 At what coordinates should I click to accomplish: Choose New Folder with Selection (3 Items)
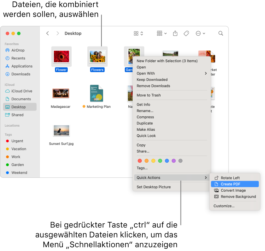pos(172,61)
